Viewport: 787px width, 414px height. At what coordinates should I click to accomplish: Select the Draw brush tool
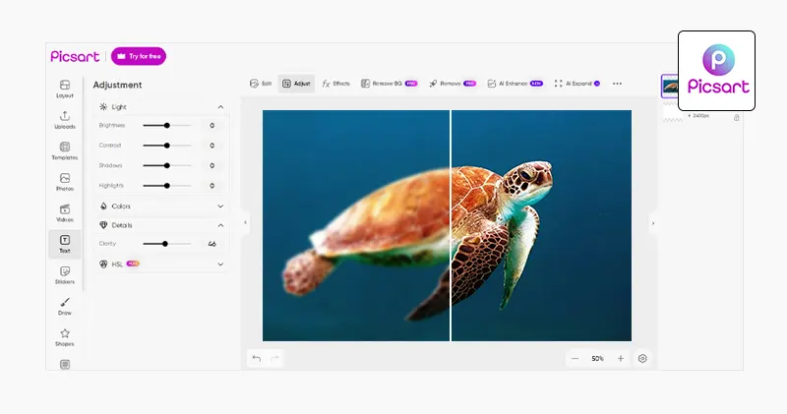(x=65, y=307)
